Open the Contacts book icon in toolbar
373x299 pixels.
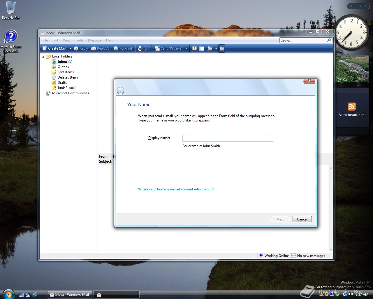(x=194, y=48)
